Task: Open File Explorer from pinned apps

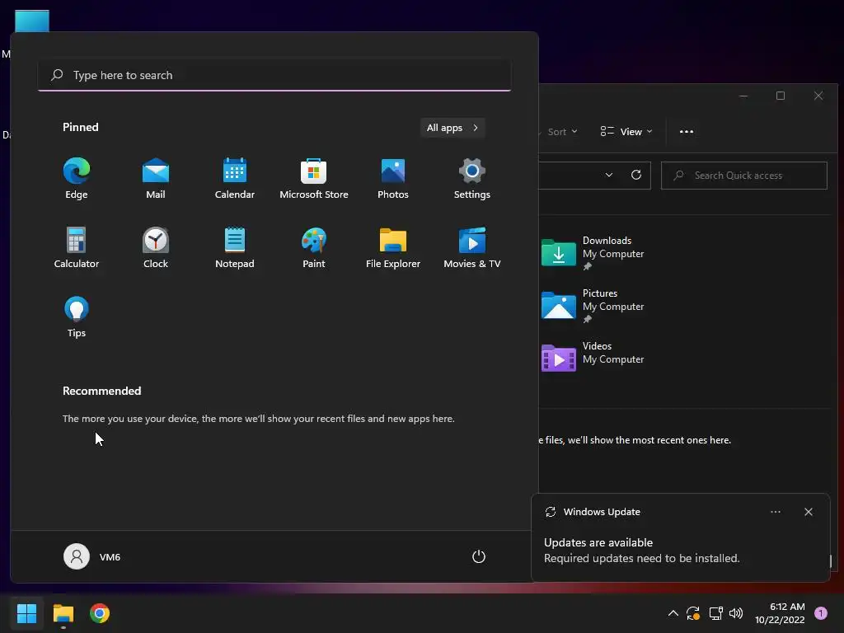Action: (x=393, y=247)
